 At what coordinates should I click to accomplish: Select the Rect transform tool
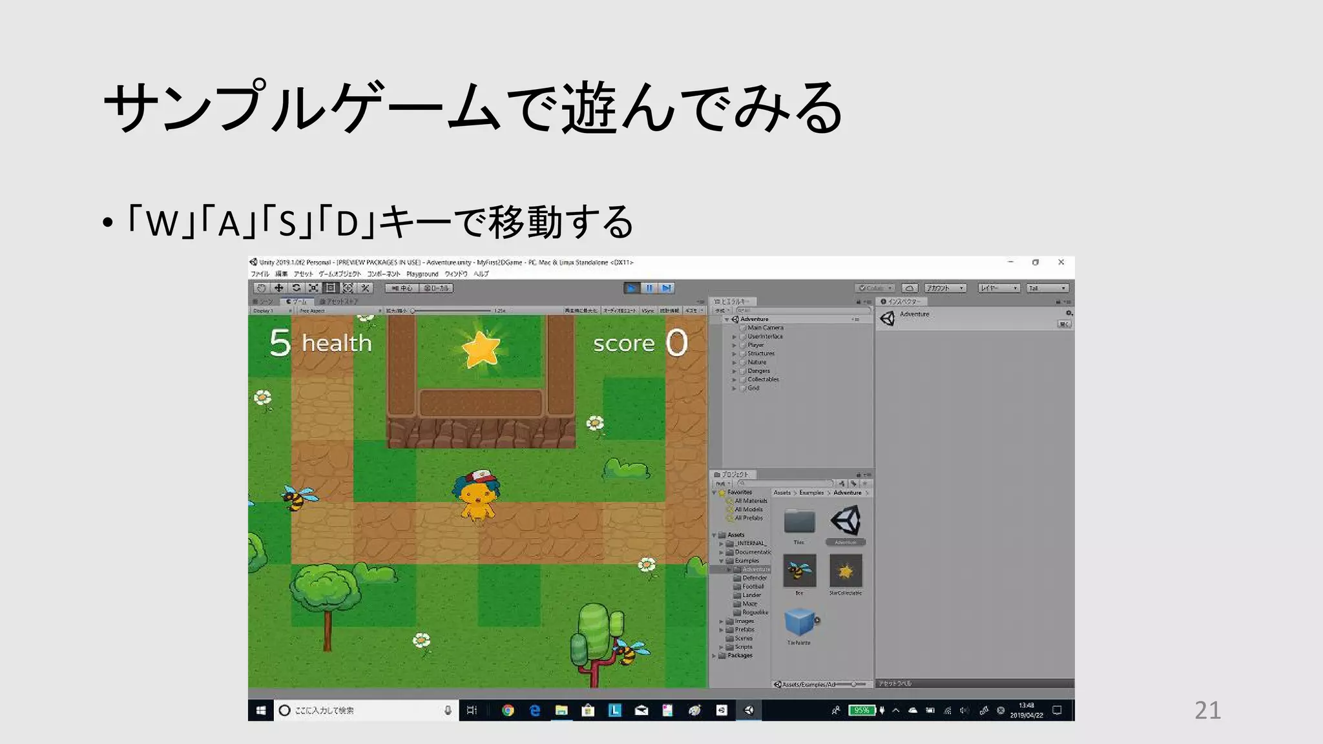coord(330,288)
